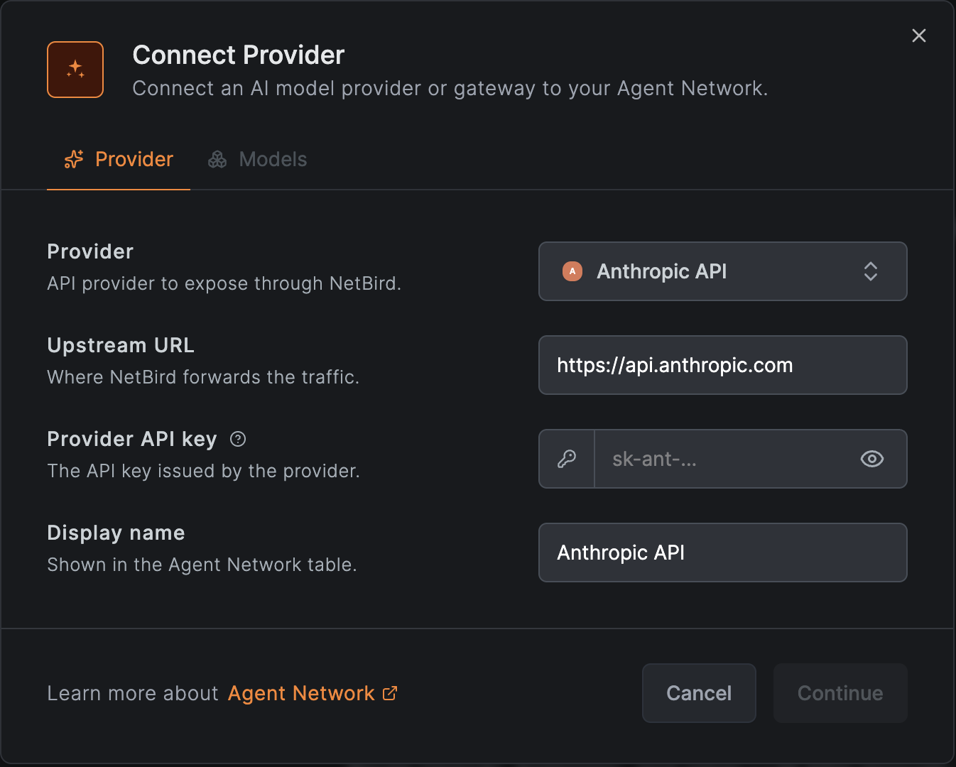Click the key icon in API key field
The image size is (956, 767).
pyautogui.click(x=567, y=459)
